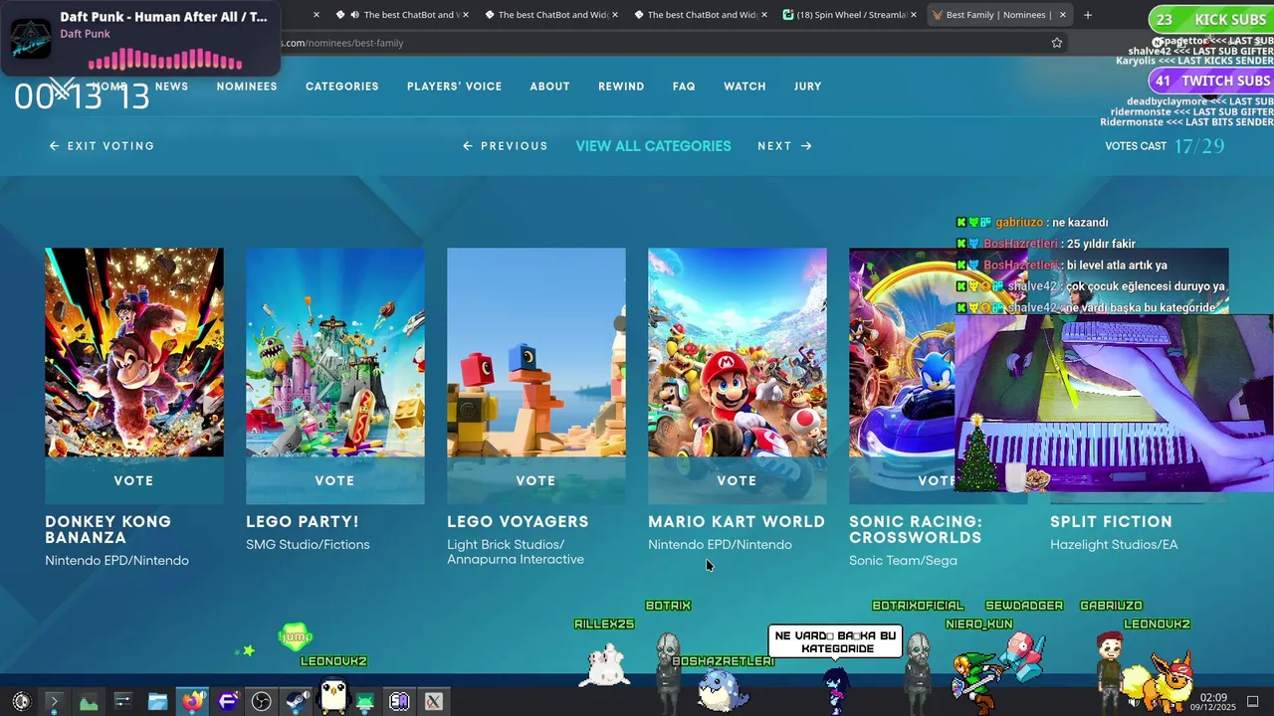
Task: Open a new browser tab with plus icon
Action: (x=1087, y=15)
